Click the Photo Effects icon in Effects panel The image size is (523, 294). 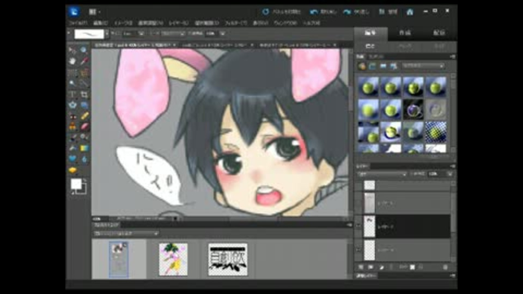pyautogui.click(x=383, y=66)
